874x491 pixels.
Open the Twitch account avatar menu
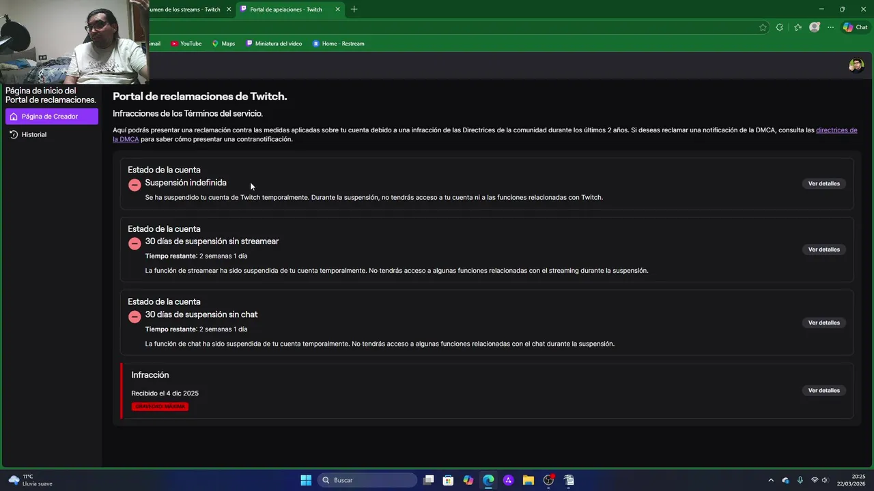856,65
